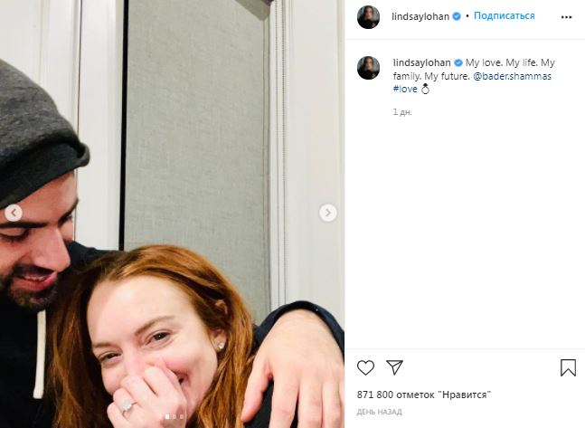Click the engagement photo of the couple
The height and width of the screenshot is (428, 585).
pos(173,214)
